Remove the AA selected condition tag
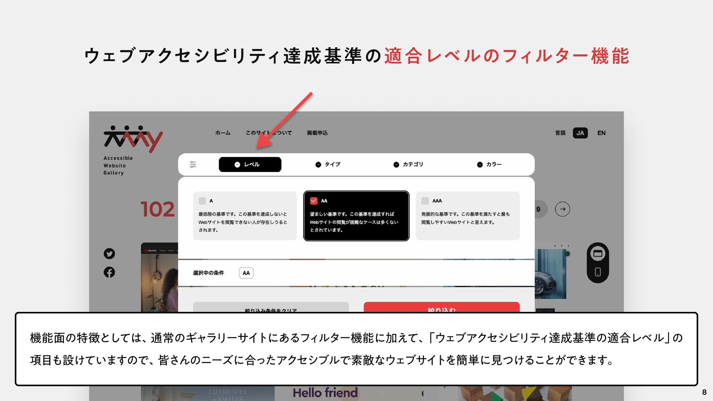Viewport: 713px width, 401px height. 246,273
